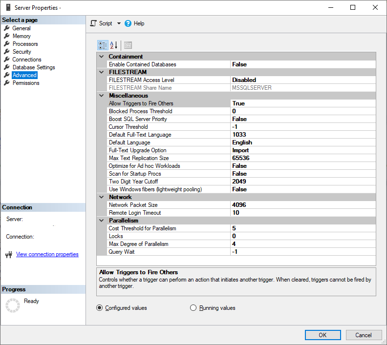Select the Configured values radio button

tap(100, 308)
